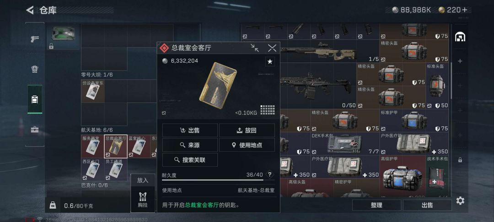Go back using the arrow beside 仓库

point(30,10)
